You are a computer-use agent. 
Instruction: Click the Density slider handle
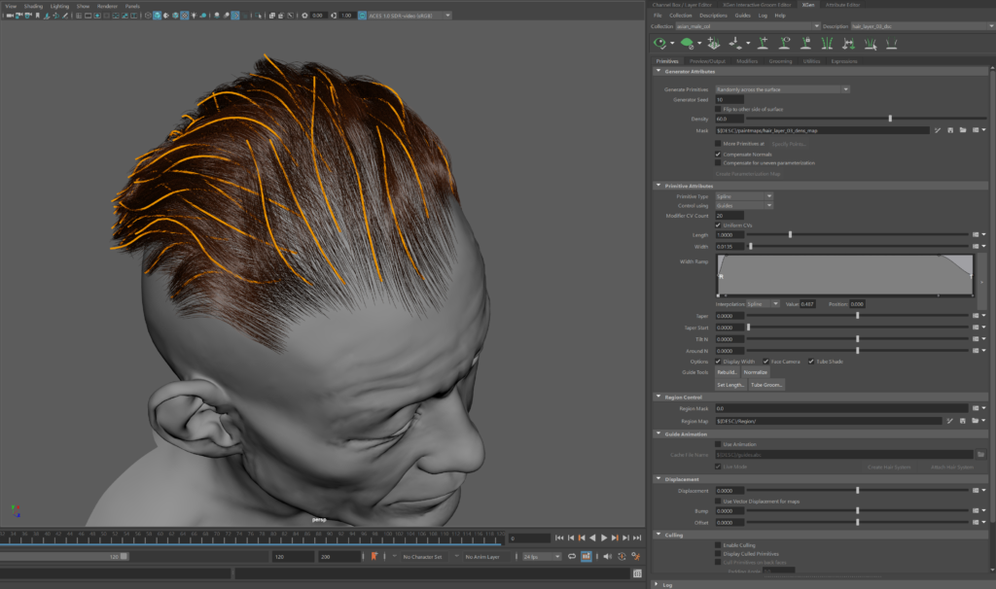[890, 119]
